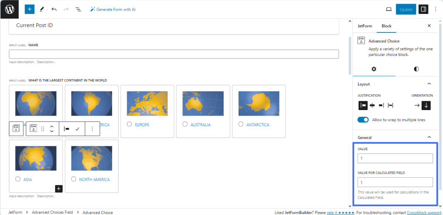Viewport: 443px width, 215px height.
Task: Click the Value input field
Action: point(395,158)
